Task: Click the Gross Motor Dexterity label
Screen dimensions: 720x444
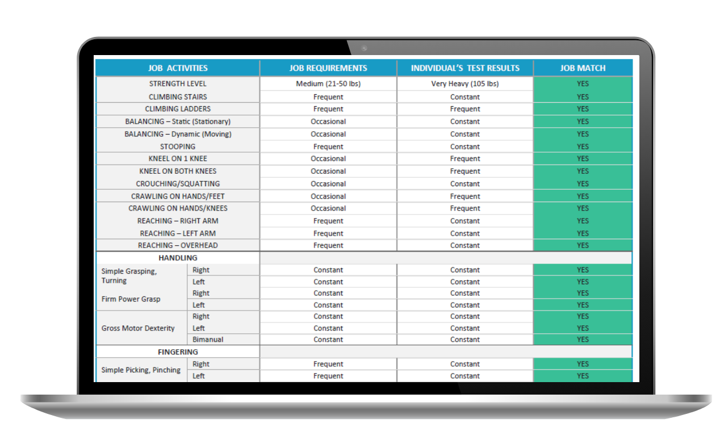Action: pos(138,328)
